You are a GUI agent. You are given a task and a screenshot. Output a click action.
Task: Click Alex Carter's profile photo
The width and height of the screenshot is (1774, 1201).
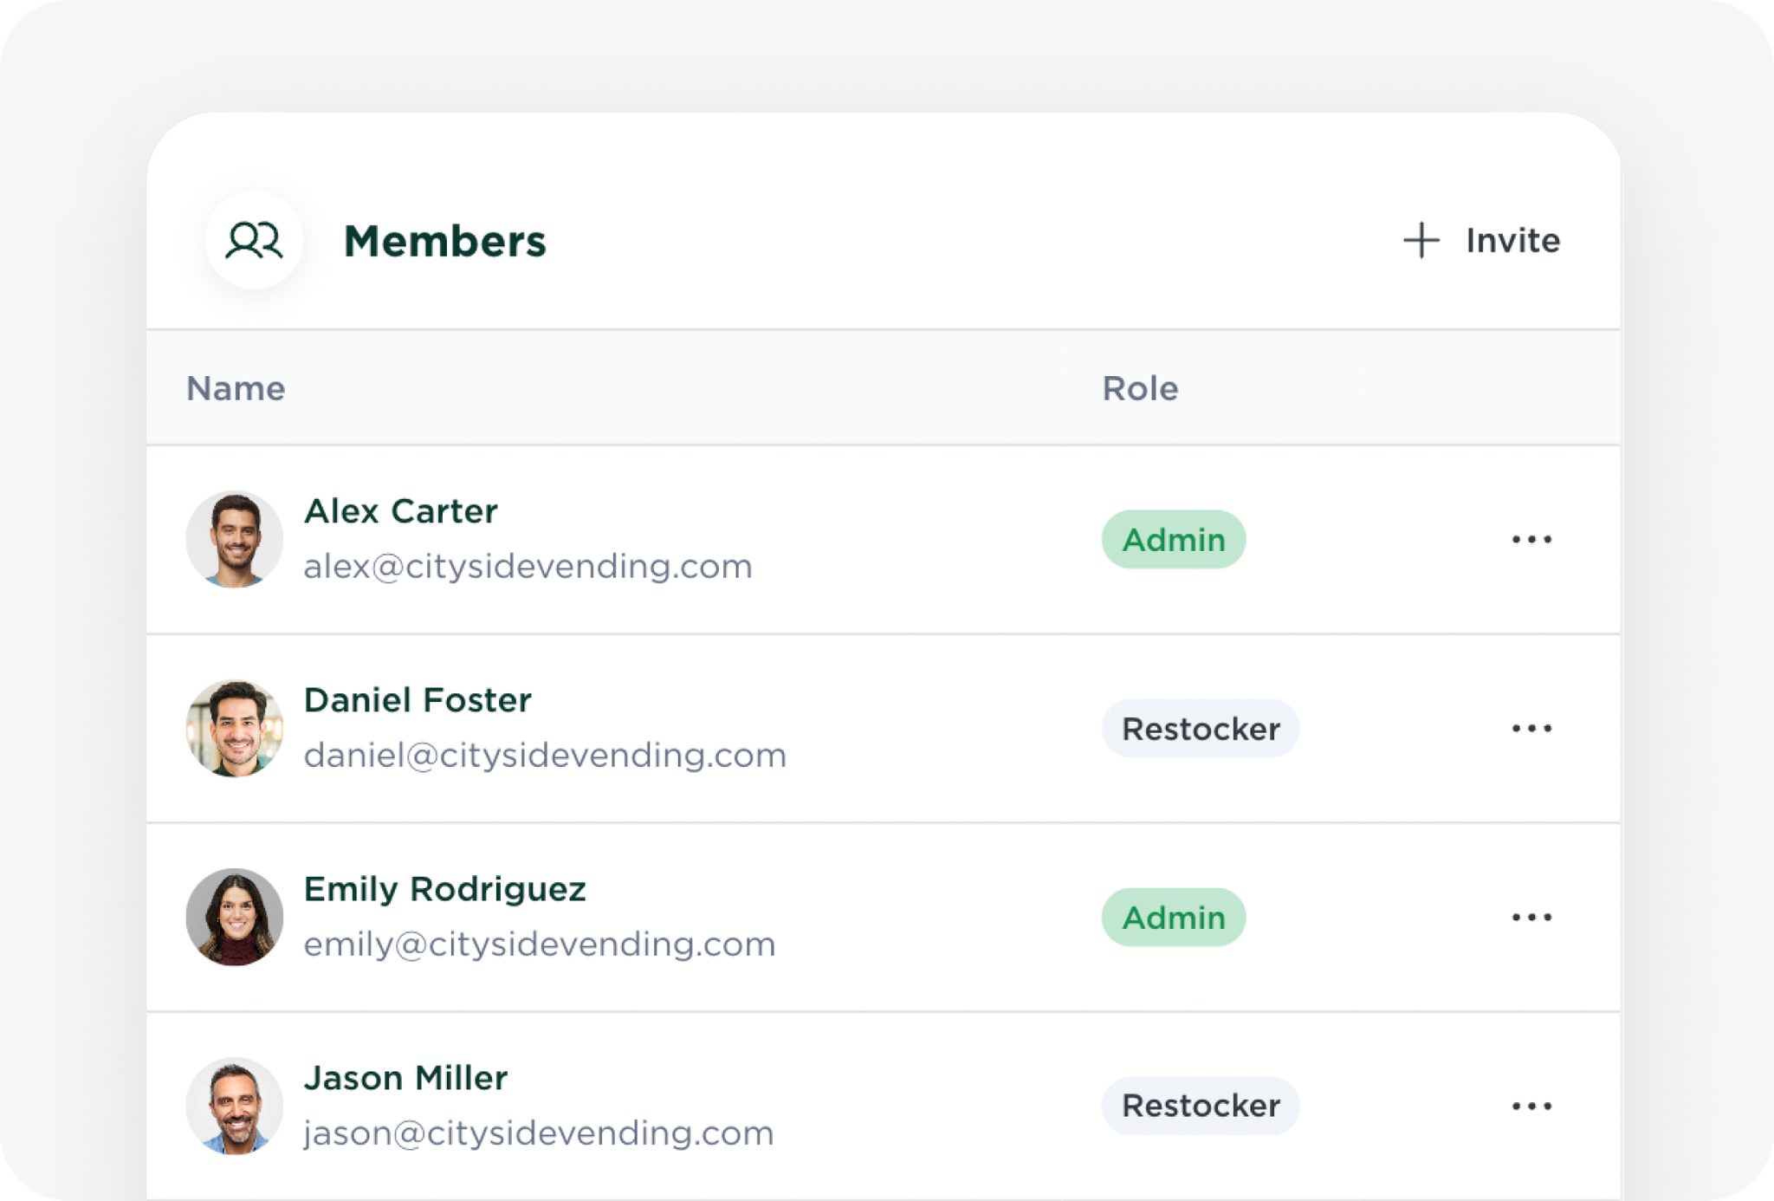pyautogui.click(x=235, y=539)
